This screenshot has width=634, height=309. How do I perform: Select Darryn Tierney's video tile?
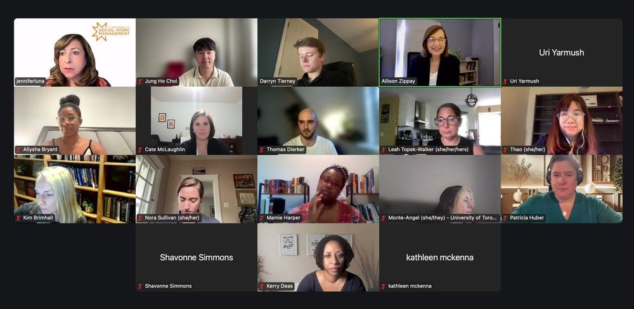318,52
